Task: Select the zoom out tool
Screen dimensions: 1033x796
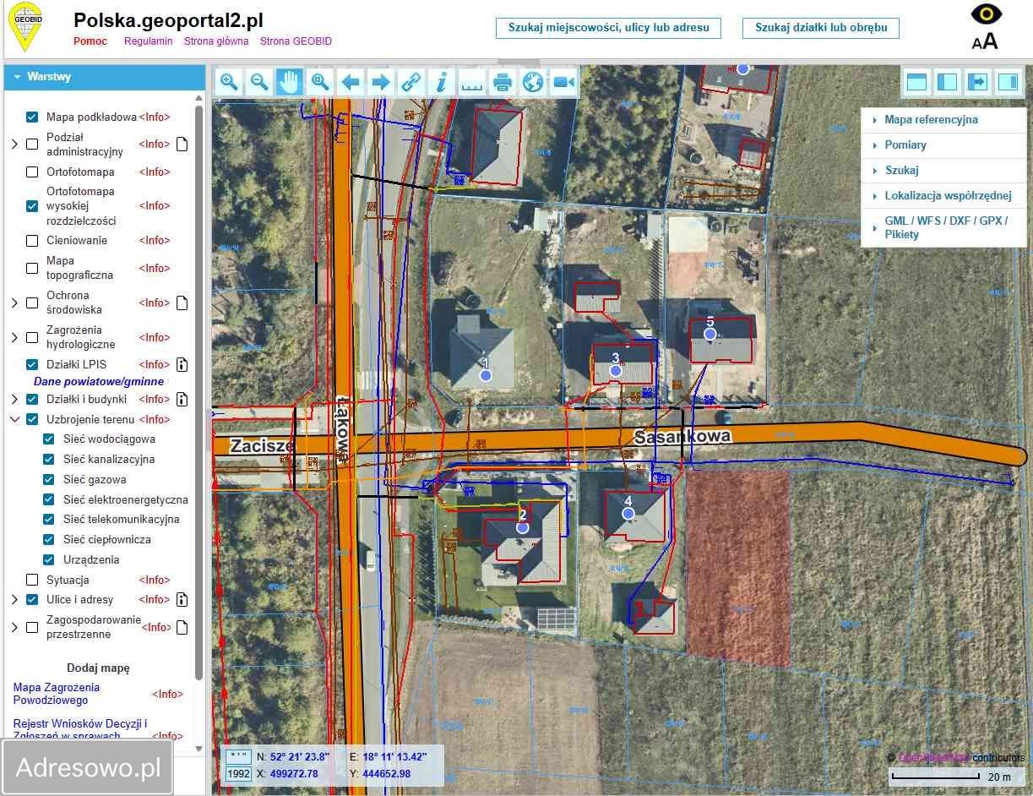Action: (x=259, y=82)
